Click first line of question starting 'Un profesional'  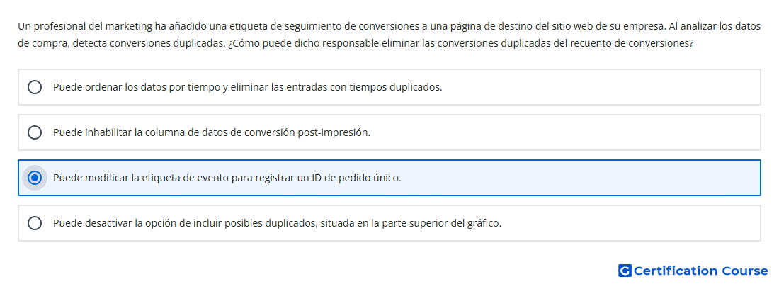pos(389,27)
